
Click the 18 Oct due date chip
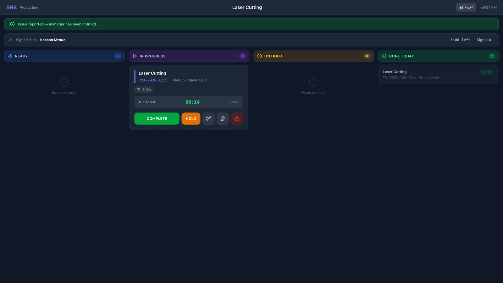click(144, 90)
